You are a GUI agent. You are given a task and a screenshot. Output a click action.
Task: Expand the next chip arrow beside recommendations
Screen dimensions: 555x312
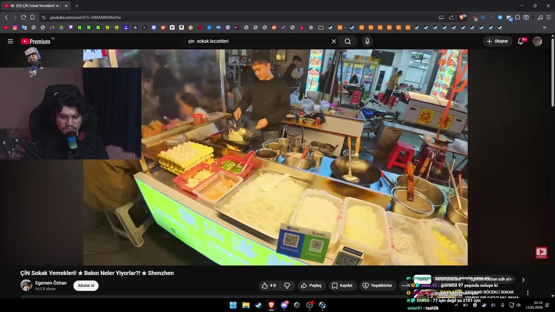click(523, 280)
